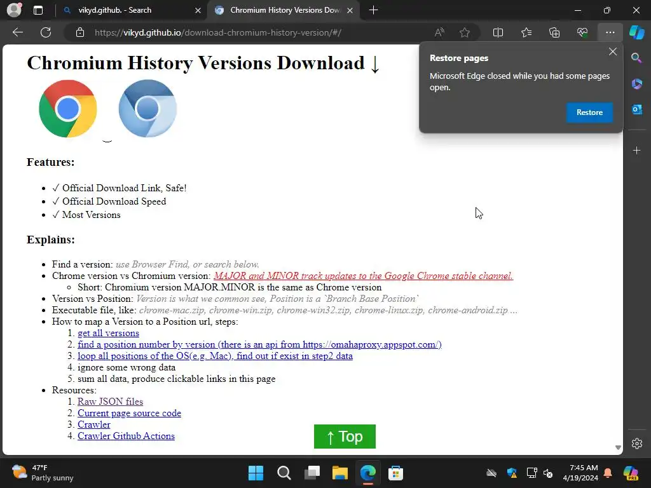Open split screen view

498,32
